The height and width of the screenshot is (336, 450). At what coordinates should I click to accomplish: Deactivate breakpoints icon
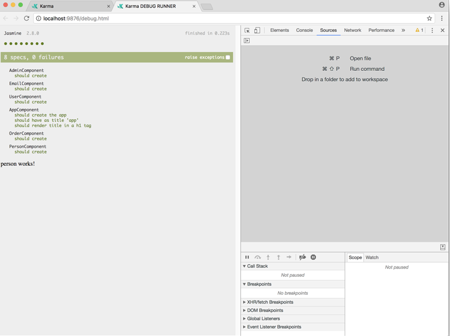pyautogui.click(x=302, y=257)
